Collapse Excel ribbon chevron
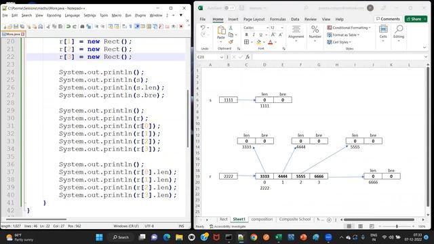The image size is (434, 244). tap(425, 47)
